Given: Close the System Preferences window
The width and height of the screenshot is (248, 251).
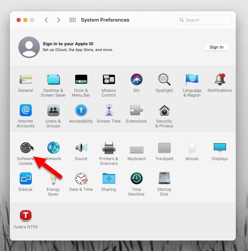Looking at the screenshot, I should point(19,20).
